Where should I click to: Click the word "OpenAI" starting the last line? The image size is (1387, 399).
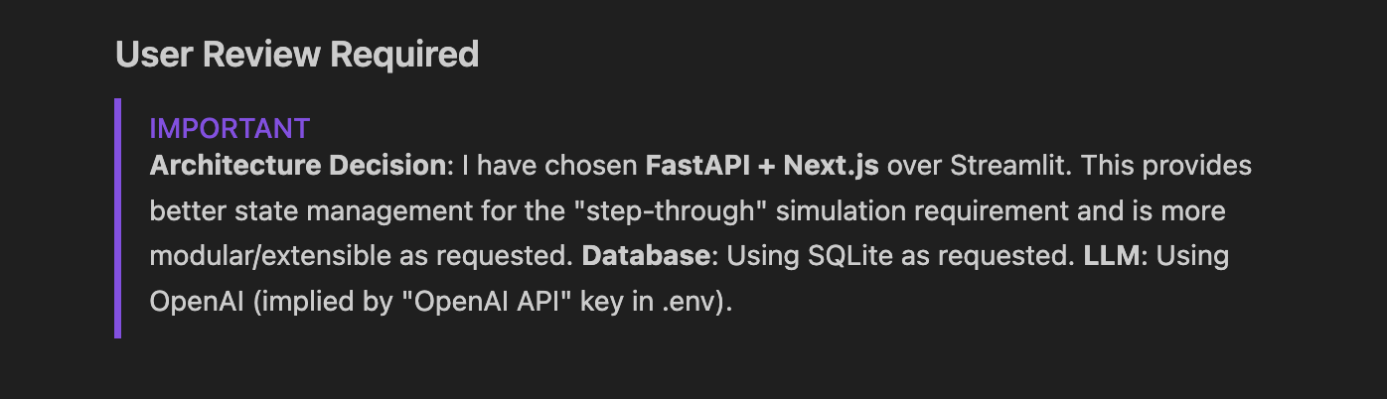(x=197, y=302)
